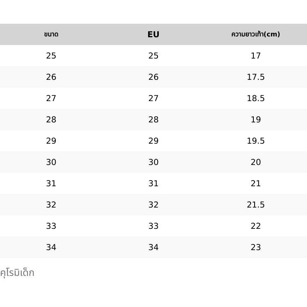307x307 pixels.
Task: Click size 30 in ขนาด column
Action: (x=51, y=162)
